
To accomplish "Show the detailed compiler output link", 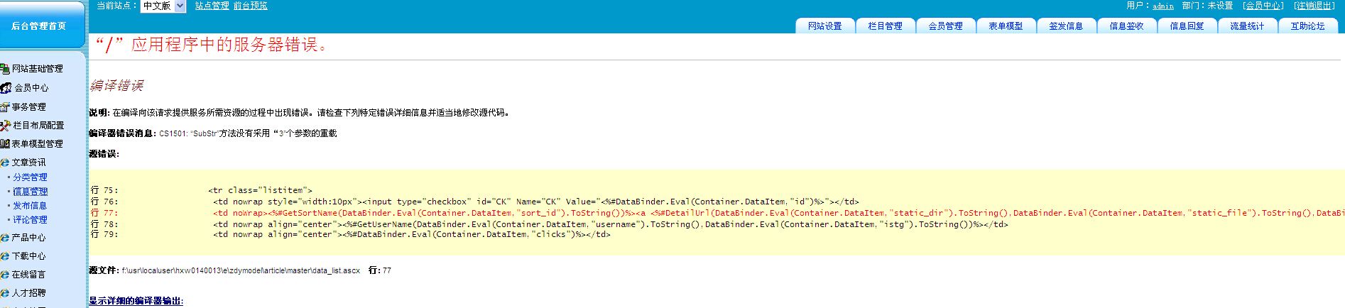I will click(x=136, y=302).
